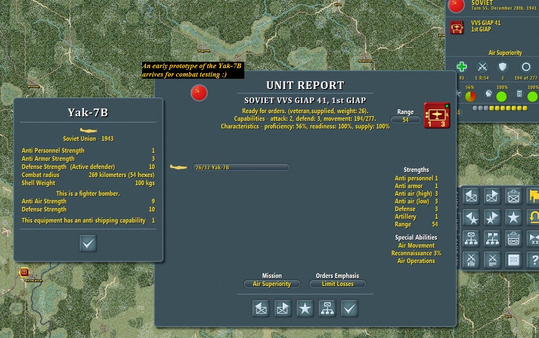Select the VVS GIAP 41 unit counter in side panel
Image resolution: width=539 pixels, height=338 pixels.
[x=457, y=28]
